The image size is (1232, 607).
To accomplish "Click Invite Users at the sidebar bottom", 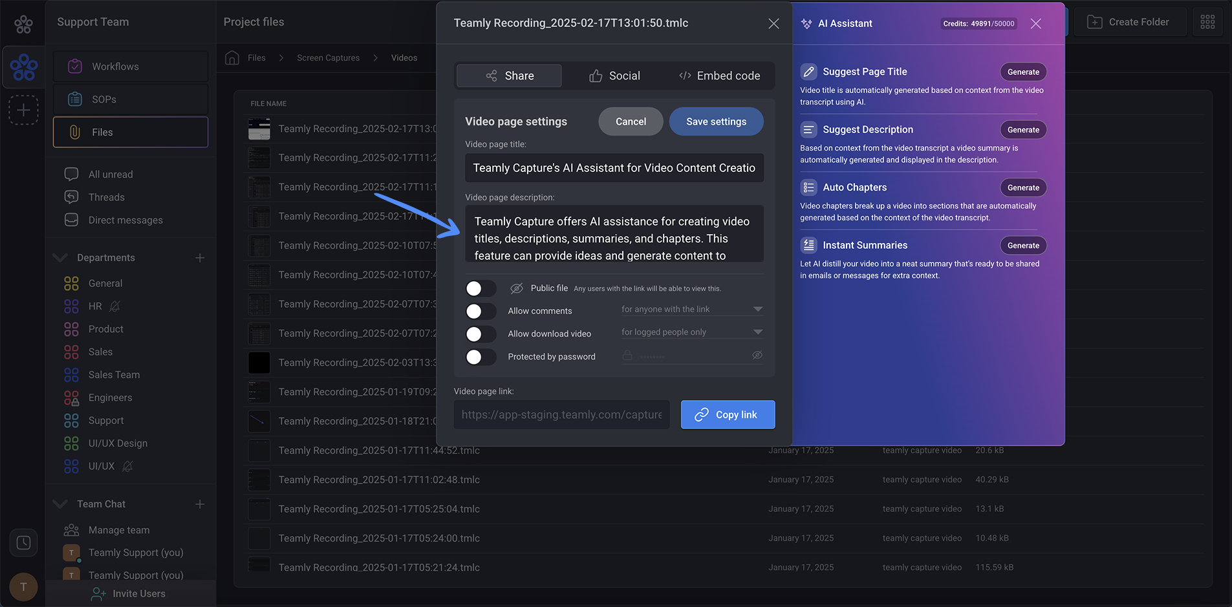I will coord(128,593).
